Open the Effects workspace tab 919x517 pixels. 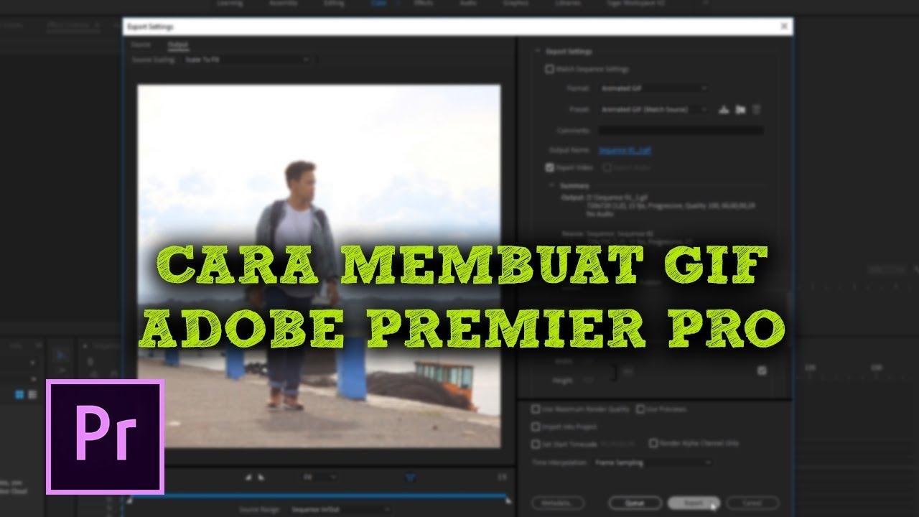pos(423,4)
